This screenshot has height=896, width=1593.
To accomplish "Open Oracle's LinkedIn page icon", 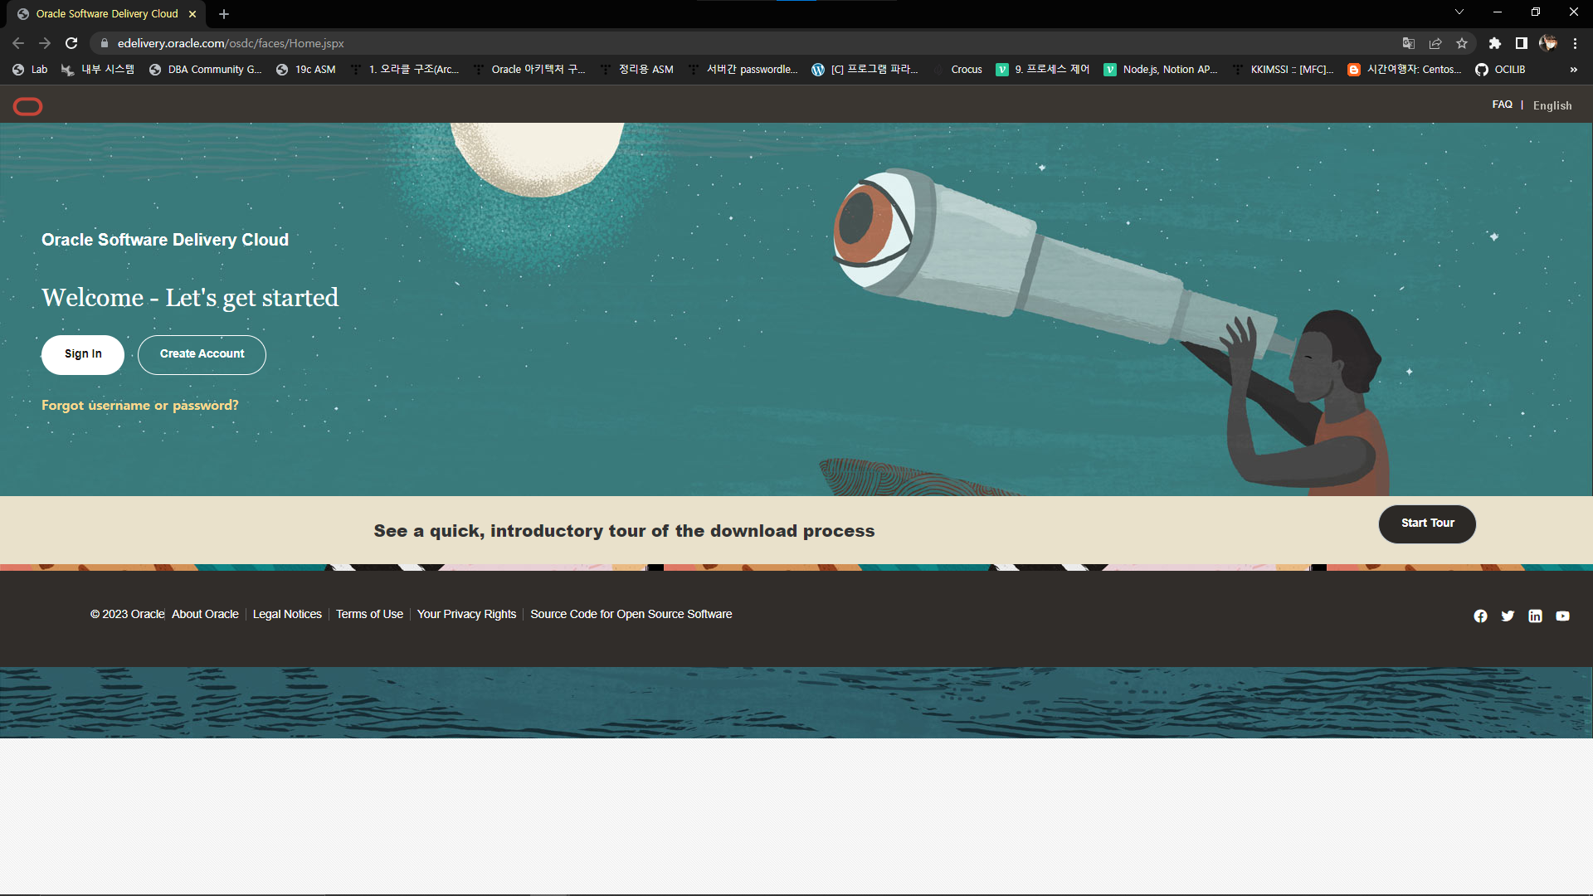I will click(1535, 616).
